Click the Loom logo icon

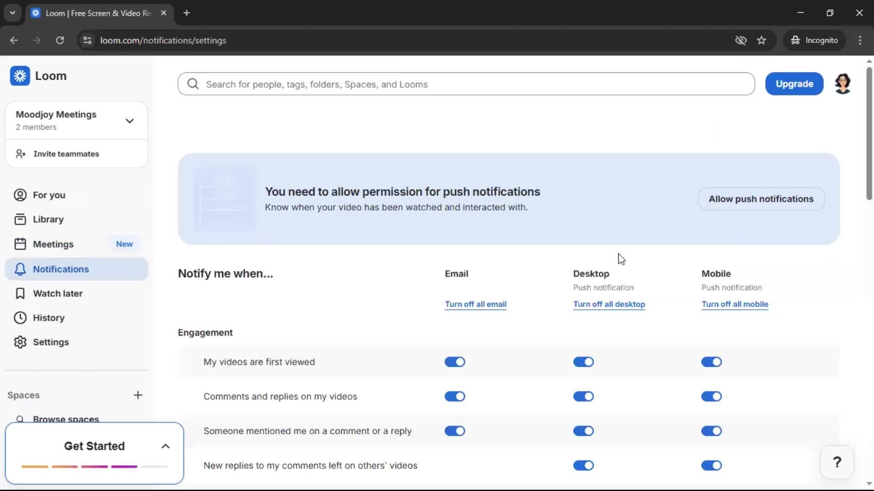coord(20,76)
